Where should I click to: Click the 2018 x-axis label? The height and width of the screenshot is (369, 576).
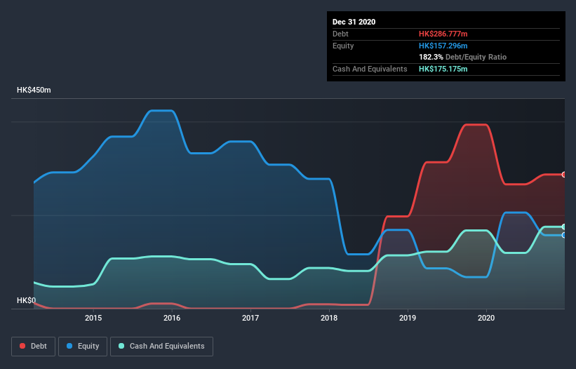(329, 318)
